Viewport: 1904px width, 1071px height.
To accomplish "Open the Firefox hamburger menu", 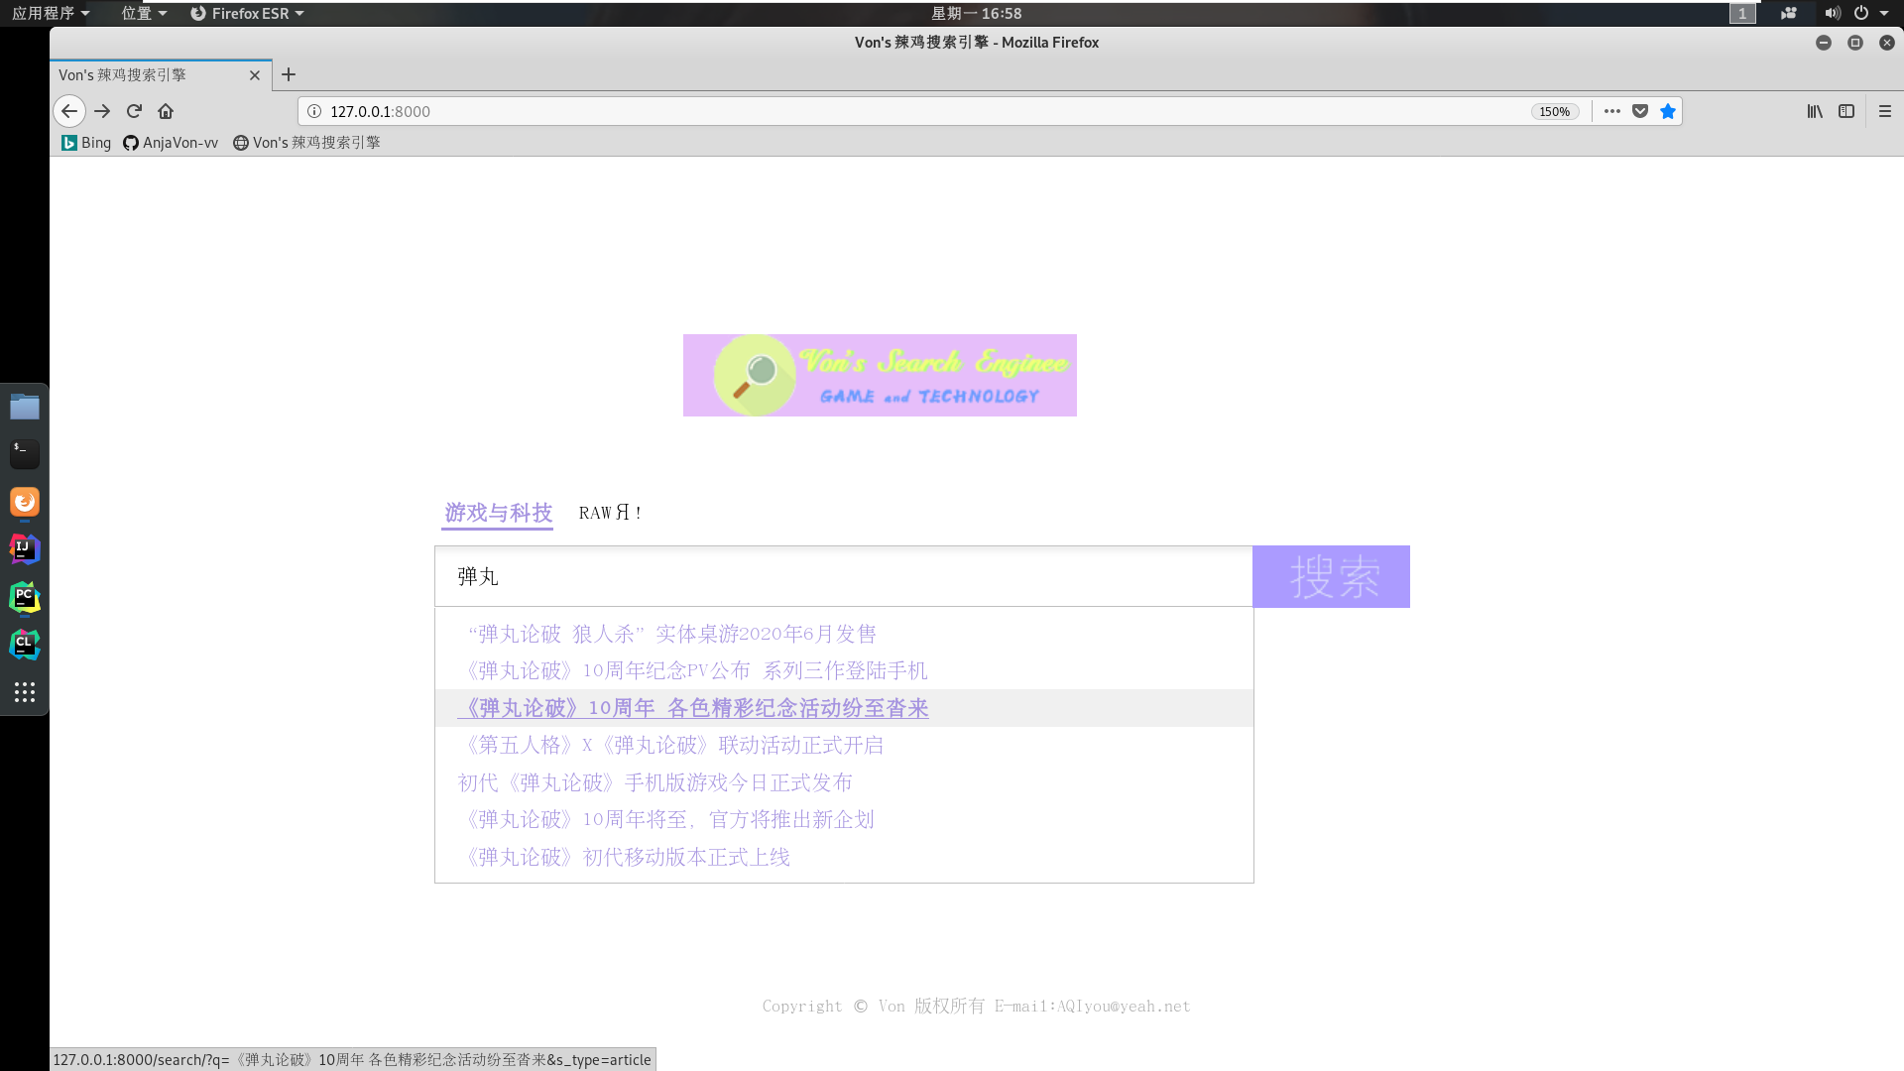I will [1885, 111].
